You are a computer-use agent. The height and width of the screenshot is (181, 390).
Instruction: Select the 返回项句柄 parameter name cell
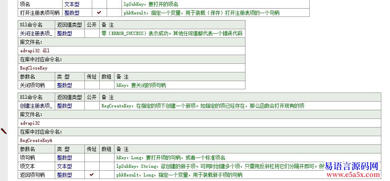[37, 174]
